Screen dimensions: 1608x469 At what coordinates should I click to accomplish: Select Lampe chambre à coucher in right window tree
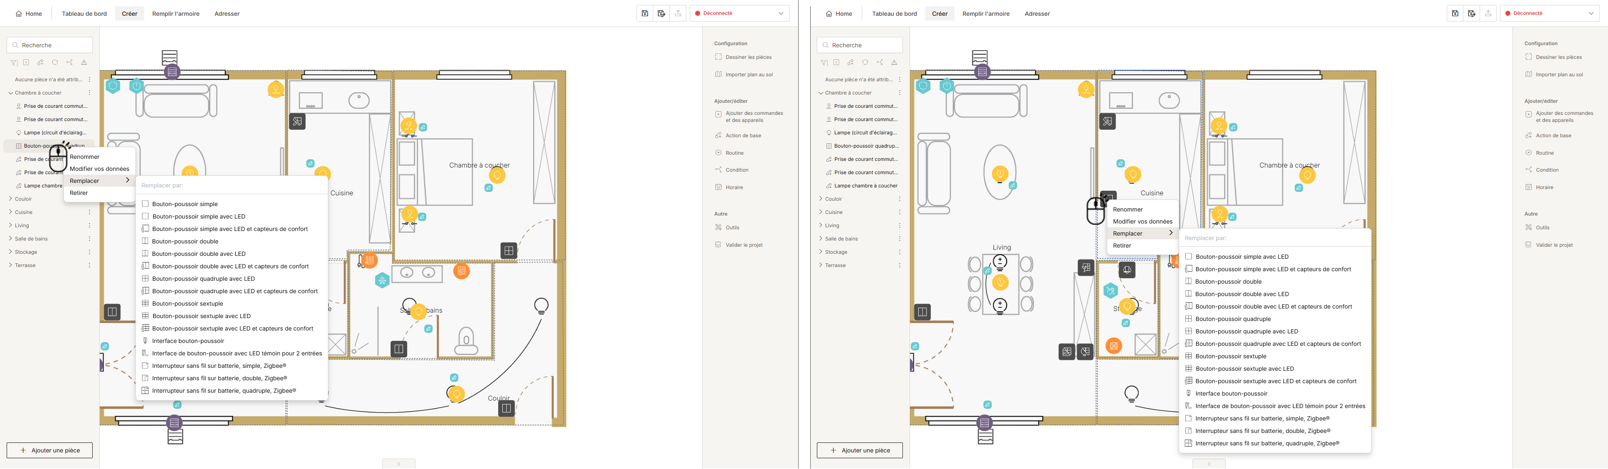[x=865, y=186]
